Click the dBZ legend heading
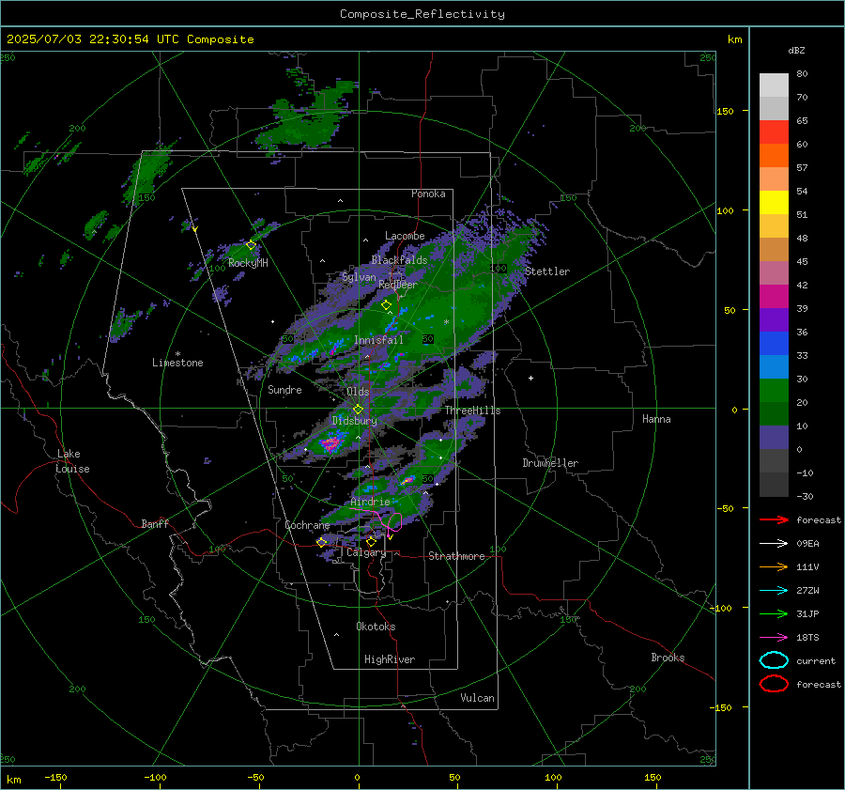The width and height of the screenshot is (845, 790). tap(796, 50)
